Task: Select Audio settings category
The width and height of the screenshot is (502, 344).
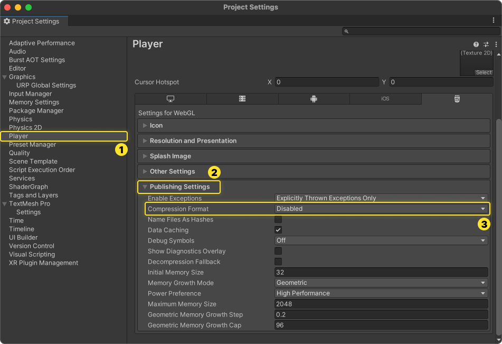Action: coord(17,52)
